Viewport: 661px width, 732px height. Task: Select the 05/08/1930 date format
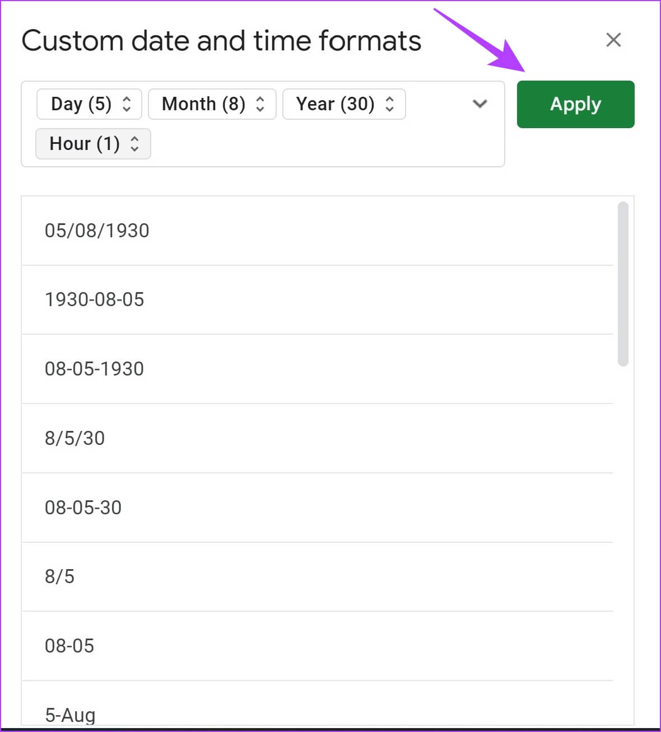[x=97, y=231]
